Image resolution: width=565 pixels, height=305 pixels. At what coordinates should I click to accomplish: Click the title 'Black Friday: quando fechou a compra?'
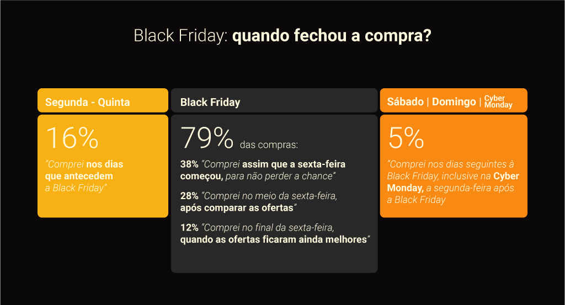click(282, 36)
